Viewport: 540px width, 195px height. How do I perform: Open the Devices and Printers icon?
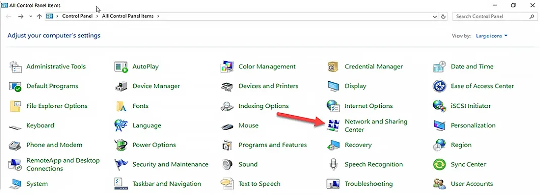(x=227, y=86)
